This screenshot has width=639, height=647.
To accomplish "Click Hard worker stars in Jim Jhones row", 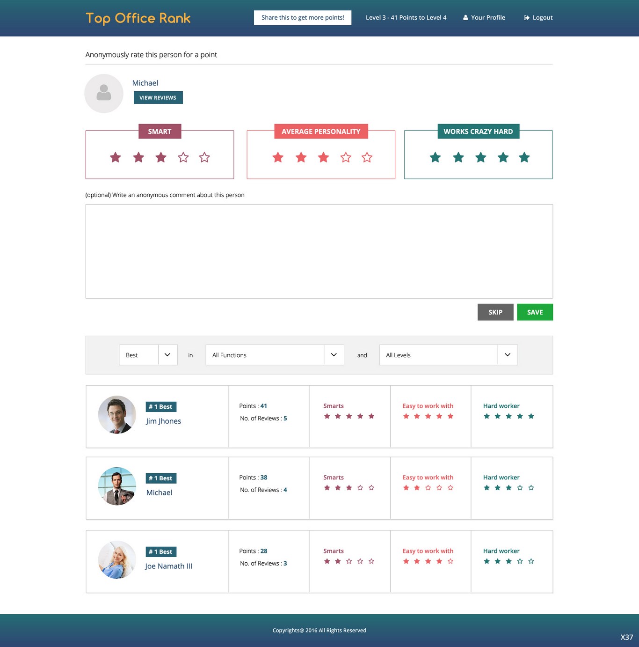I will [x=509, y=416].
